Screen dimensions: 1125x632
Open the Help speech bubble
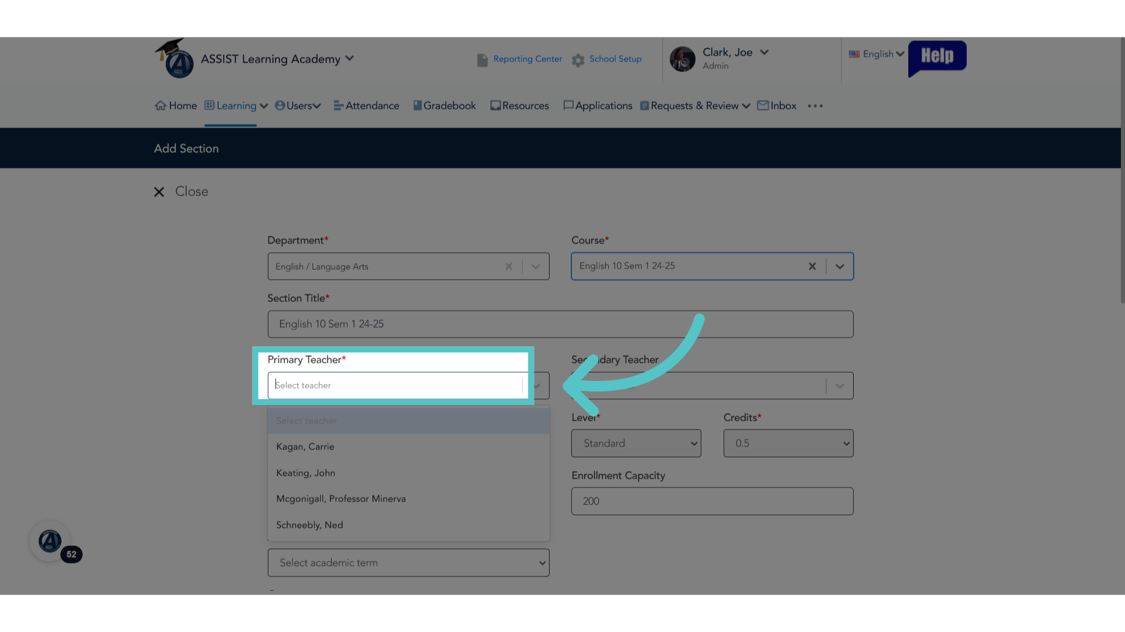click(937, 58)
